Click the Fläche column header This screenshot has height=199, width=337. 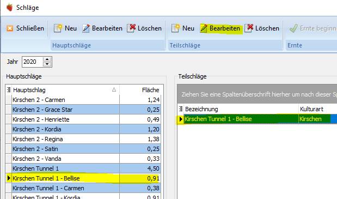[140, 90]
